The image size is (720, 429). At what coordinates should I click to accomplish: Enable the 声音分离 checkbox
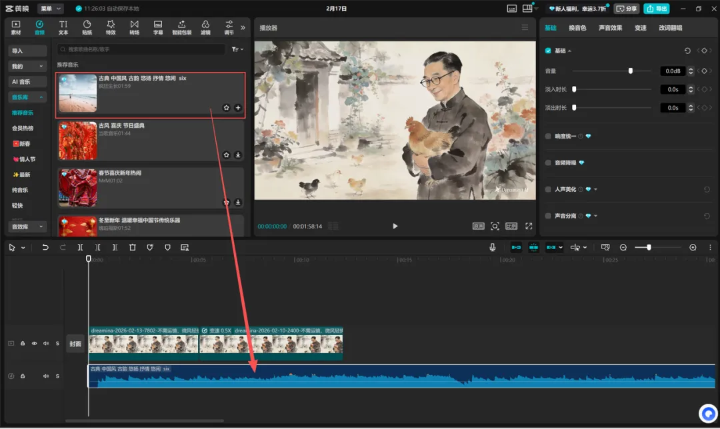[x=548, y=216]
